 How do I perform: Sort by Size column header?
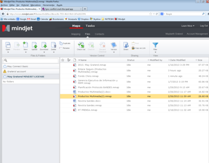click(199, 60)
